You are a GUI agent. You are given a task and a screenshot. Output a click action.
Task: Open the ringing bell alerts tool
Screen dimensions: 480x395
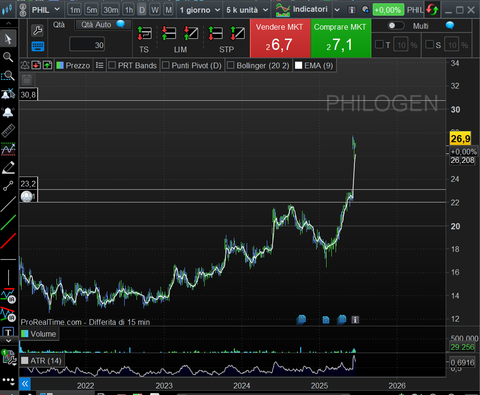pyautogui.click(x=8, y=112)
